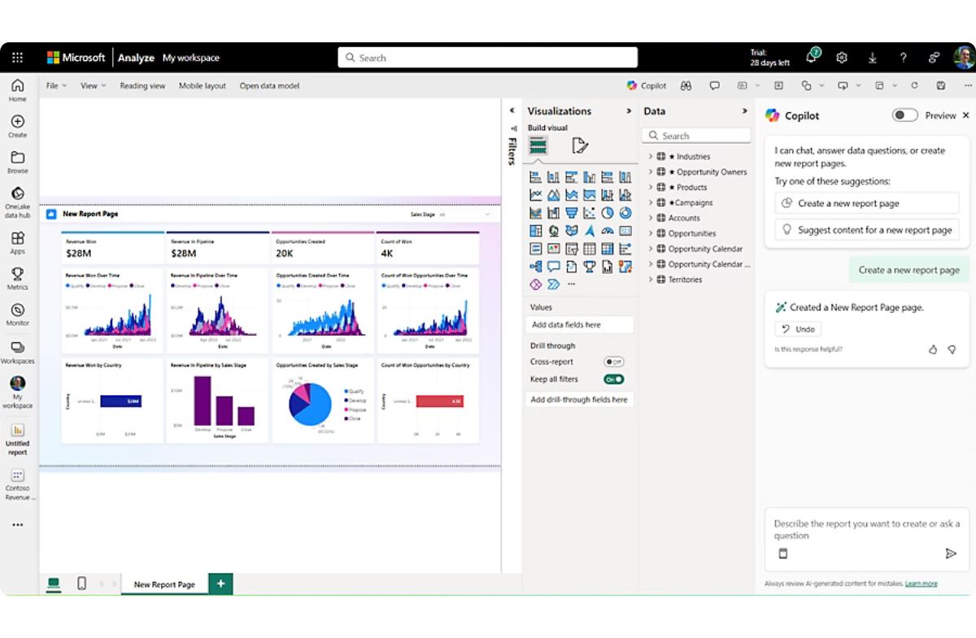Viewport: 976px width, 638px height.
Task: Select the Format visual pen icon
Action: point(580,145)
